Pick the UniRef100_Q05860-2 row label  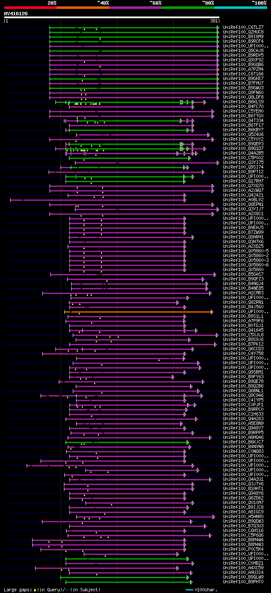coord(246,256)
